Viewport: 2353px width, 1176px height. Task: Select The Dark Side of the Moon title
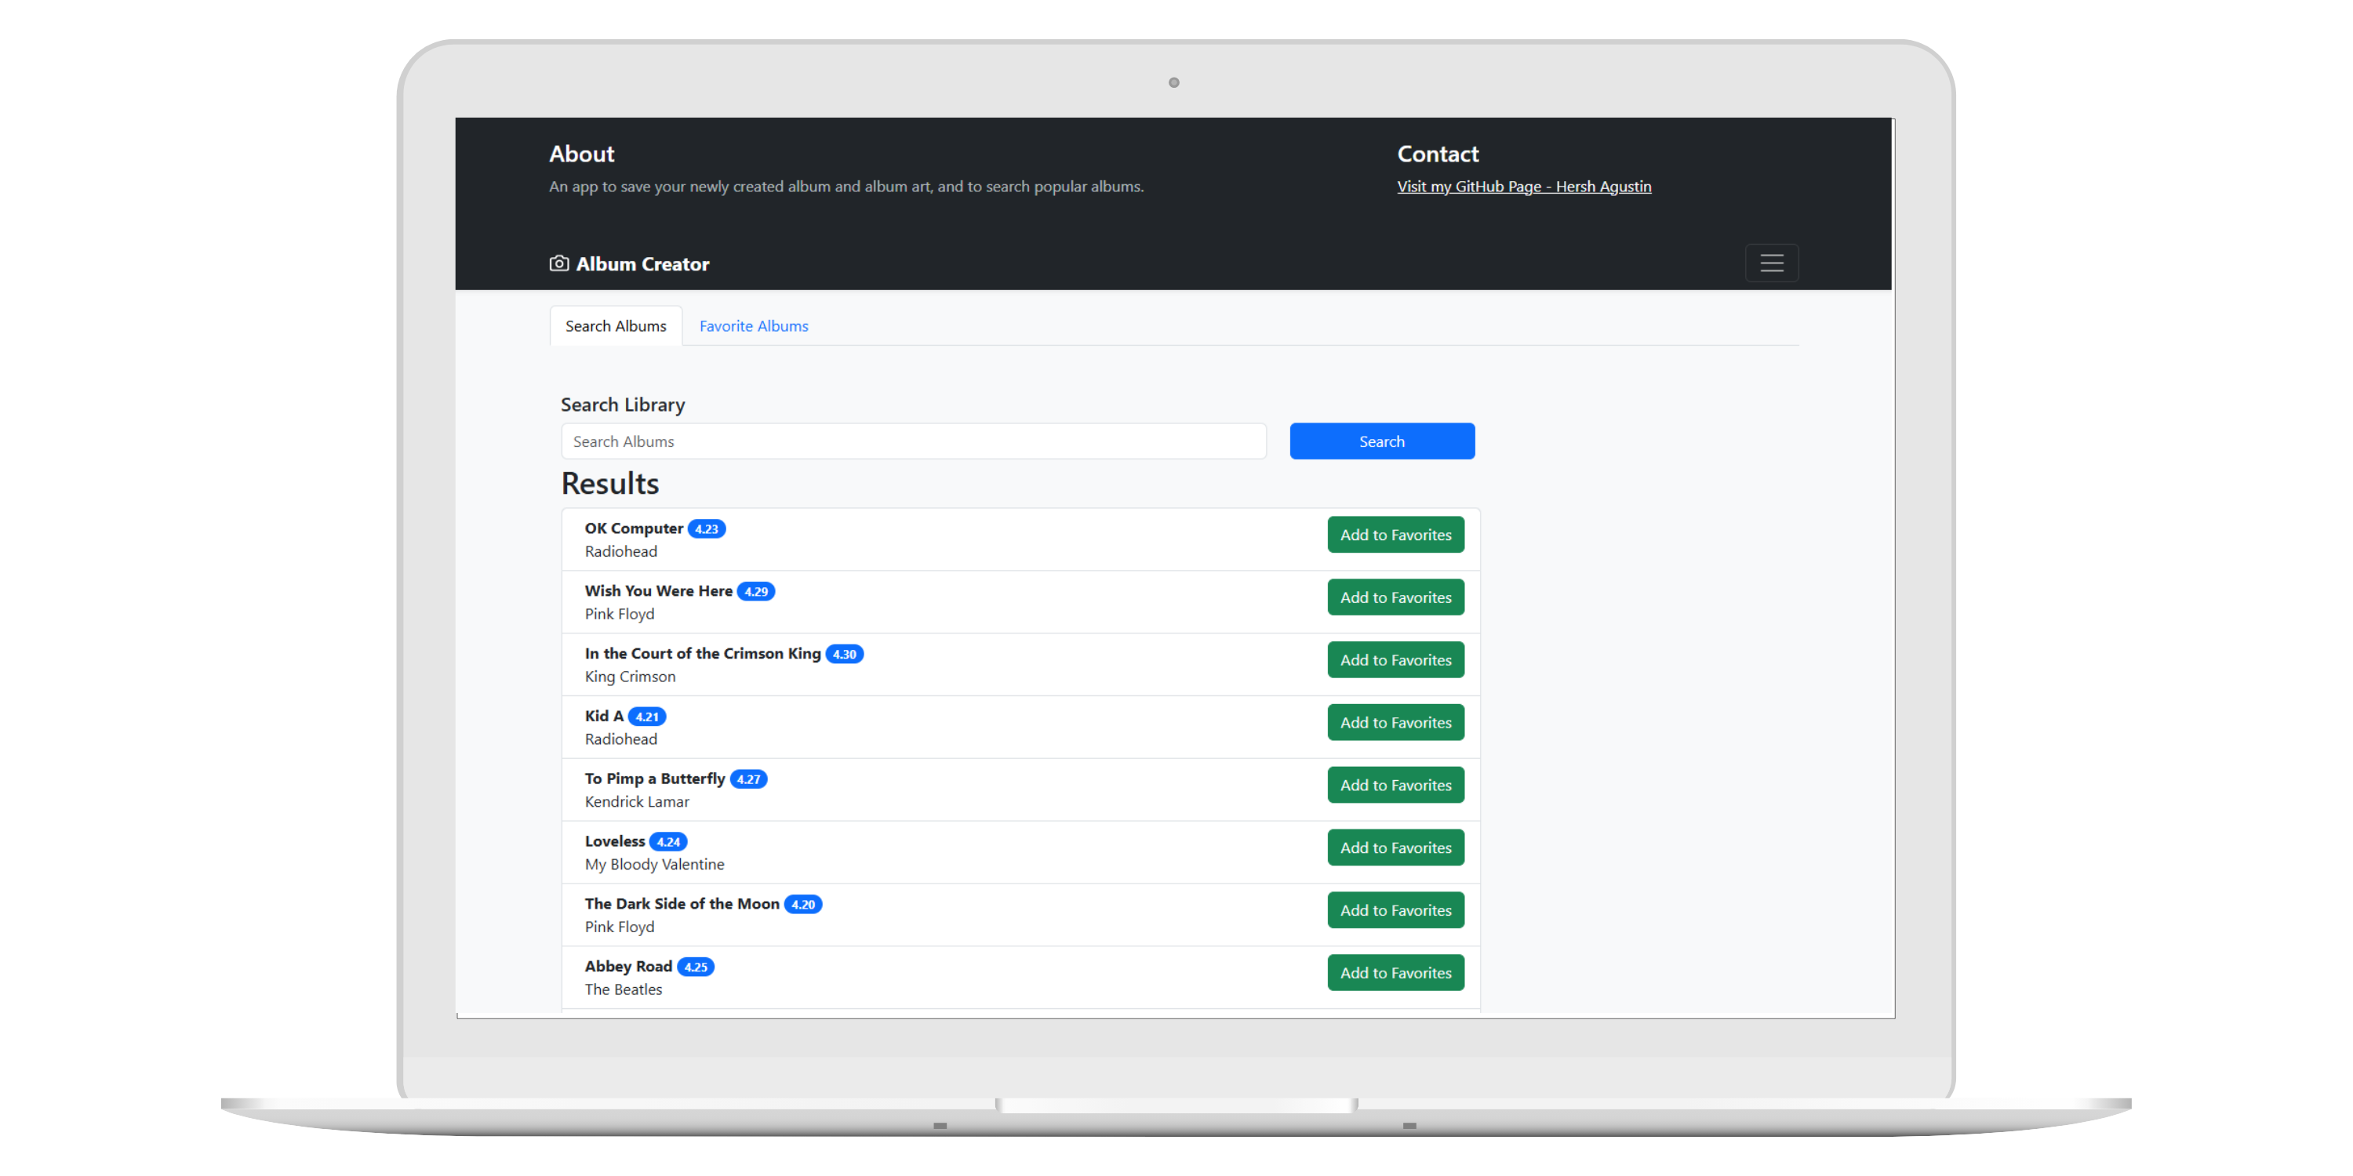(682, 904)
